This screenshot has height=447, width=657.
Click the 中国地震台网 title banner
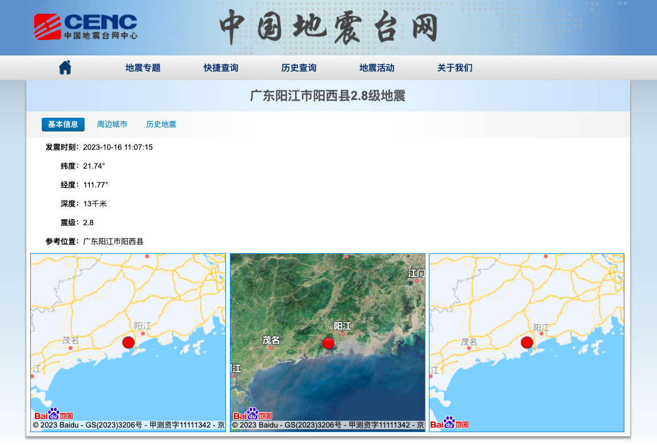(x=329, y=27)
